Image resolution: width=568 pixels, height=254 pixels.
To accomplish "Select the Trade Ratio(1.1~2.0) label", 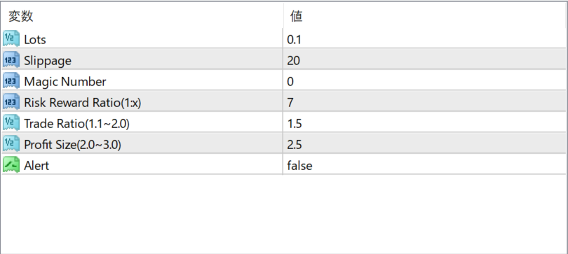I will click(76, 124).
